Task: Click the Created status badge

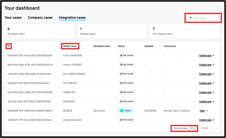Action: pyautogui.click(x=126, y=111)
